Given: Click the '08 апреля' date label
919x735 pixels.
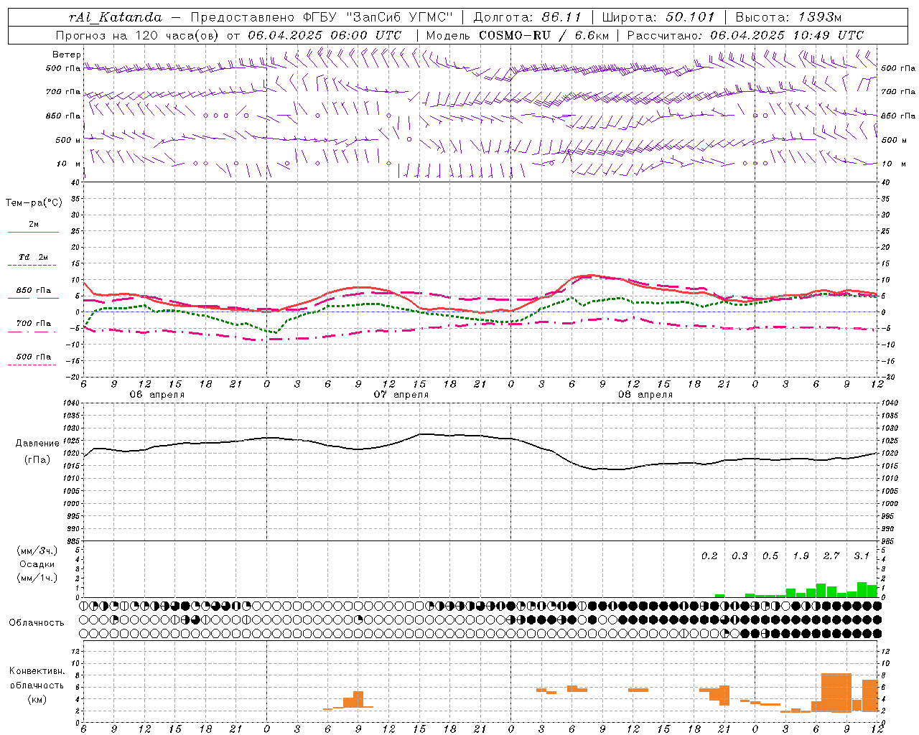Looking at the screenshot, I should pyautogui.click(x=645, y=395).
